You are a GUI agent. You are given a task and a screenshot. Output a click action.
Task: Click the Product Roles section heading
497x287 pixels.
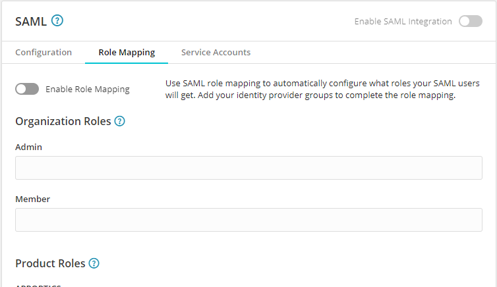[x=50, y=263]
